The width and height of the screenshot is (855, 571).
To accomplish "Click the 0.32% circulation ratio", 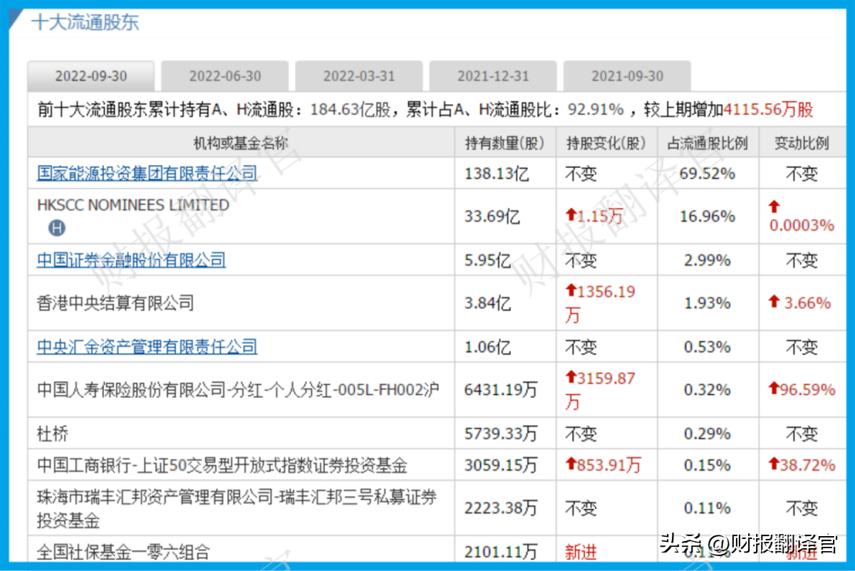I will 708,390.
